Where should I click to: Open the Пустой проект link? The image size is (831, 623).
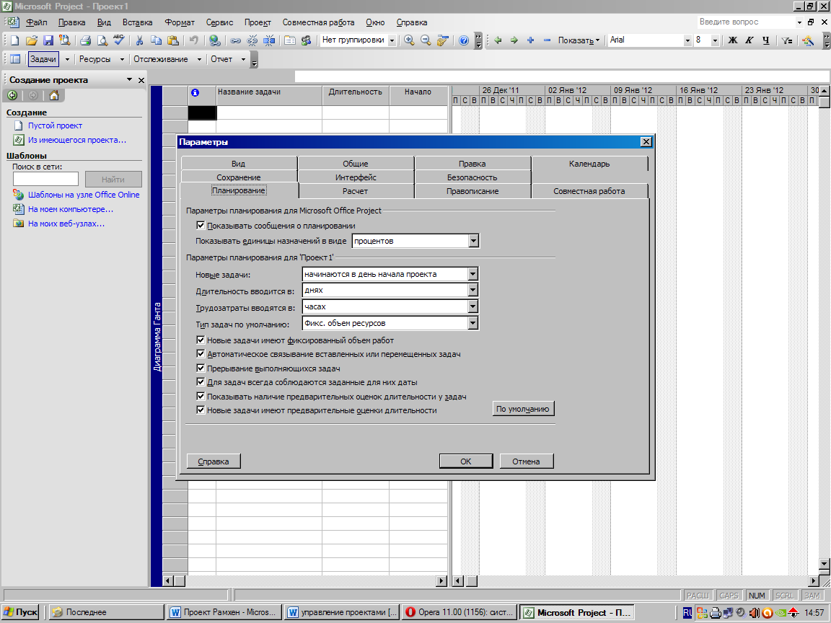point(55,125)
